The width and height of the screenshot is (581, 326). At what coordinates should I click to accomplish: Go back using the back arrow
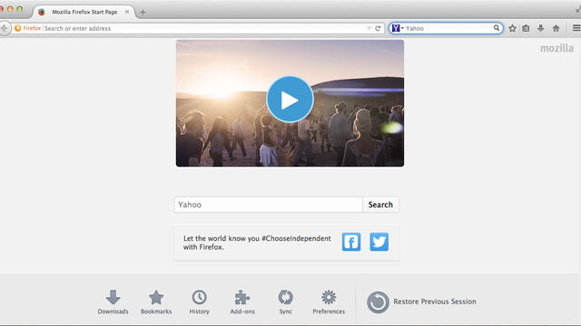coord(5,28)
